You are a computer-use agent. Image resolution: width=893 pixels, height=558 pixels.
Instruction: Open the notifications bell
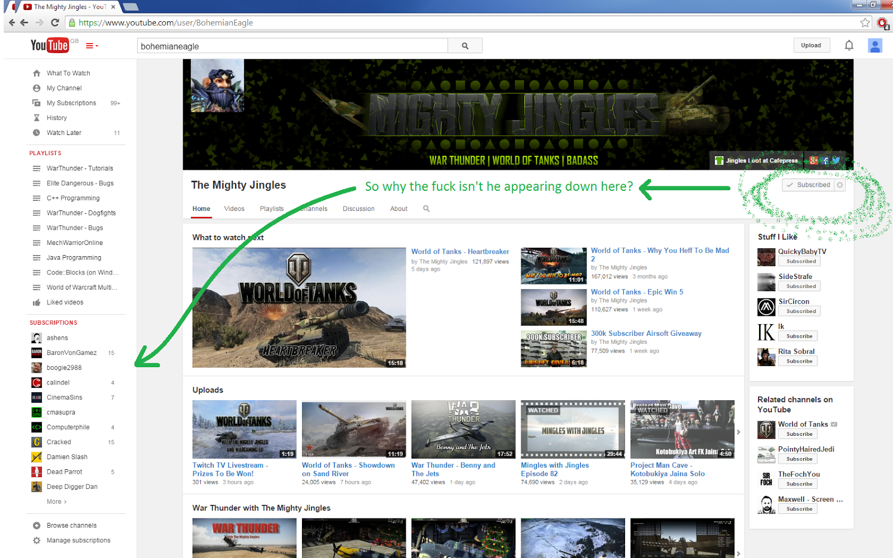(x=849, y=45)
